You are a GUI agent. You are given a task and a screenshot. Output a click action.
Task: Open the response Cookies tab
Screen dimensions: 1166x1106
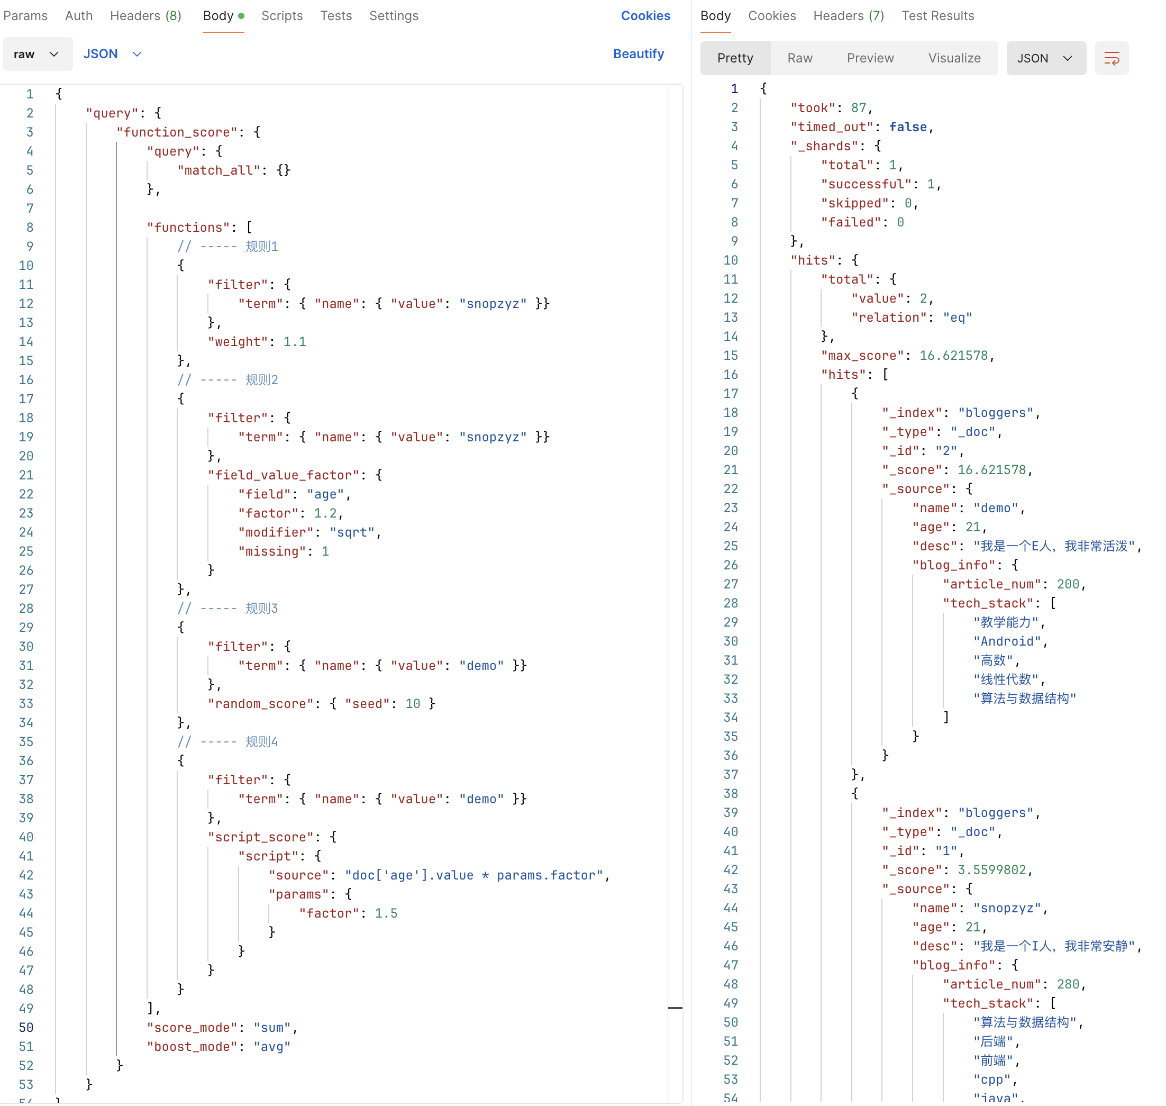772,16
